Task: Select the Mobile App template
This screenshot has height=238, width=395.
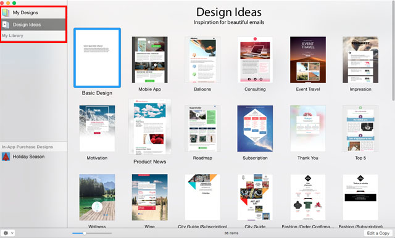Action: tap(149, 60)
